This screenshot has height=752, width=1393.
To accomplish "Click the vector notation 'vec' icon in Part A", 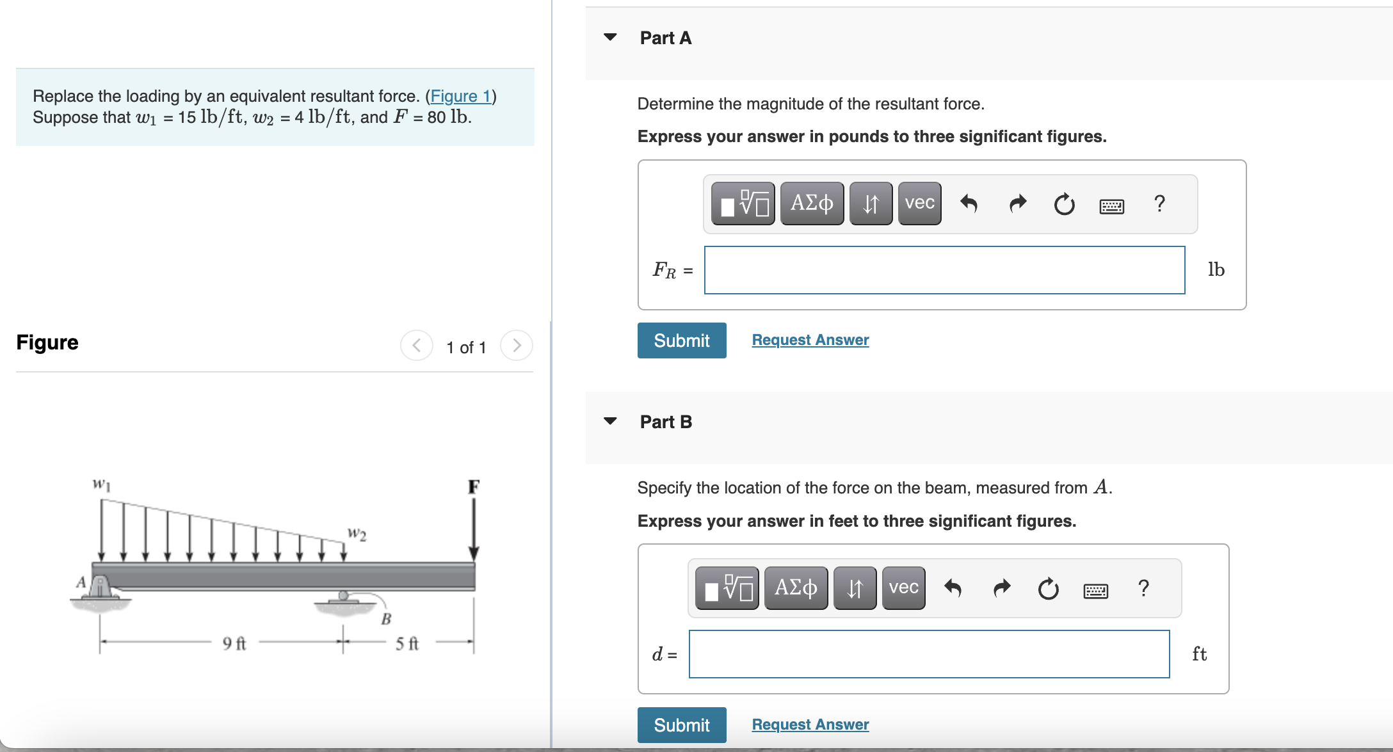I will tap(919, 204).
